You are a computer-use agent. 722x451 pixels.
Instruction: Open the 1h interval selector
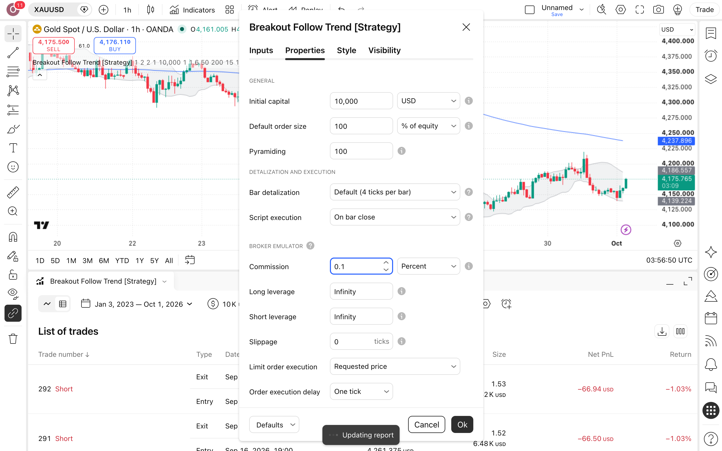pyautogui.click(x=127, y=10)
